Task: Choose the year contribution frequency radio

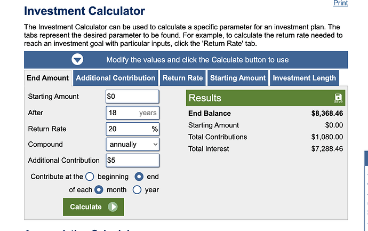Action: [x=137, y=190]
